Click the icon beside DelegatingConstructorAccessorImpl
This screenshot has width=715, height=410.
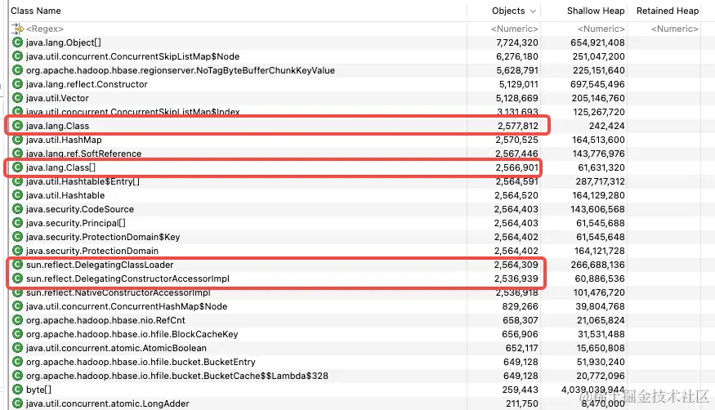tap(17, 279)
